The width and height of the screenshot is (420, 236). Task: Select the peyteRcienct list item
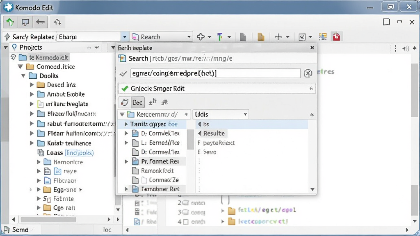(x=219, y=143)
